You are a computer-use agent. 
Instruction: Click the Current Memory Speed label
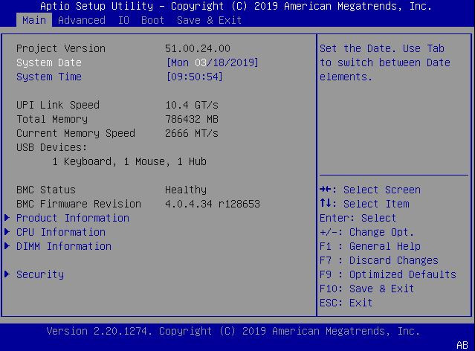tap(76, 133)
